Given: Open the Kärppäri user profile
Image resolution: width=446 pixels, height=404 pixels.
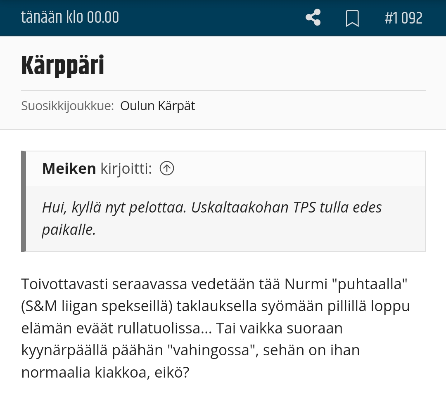Looking at the screenshot, I should 63,66.
